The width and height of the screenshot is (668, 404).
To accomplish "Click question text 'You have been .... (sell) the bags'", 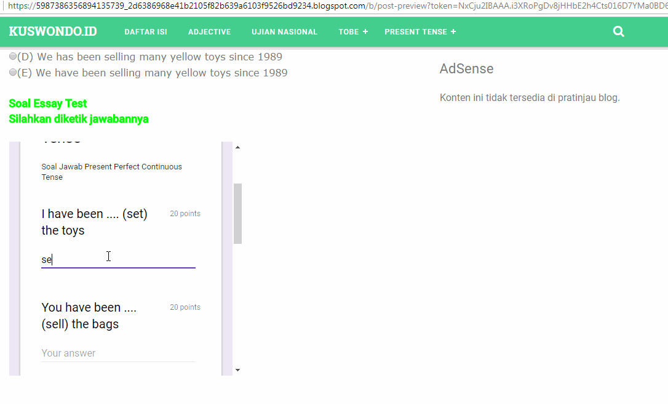I will (x=89, y=316).
